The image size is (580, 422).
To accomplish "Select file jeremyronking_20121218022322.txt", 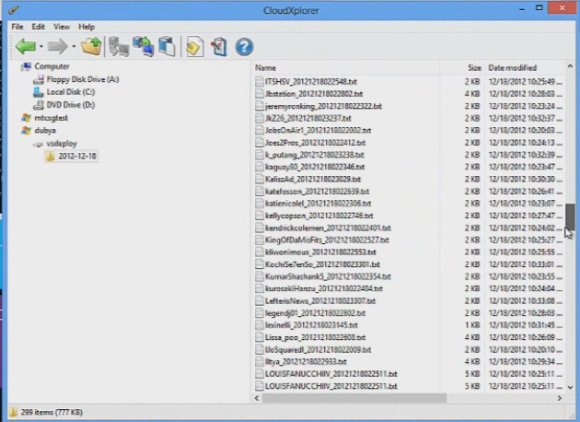I will coord(323,106).
